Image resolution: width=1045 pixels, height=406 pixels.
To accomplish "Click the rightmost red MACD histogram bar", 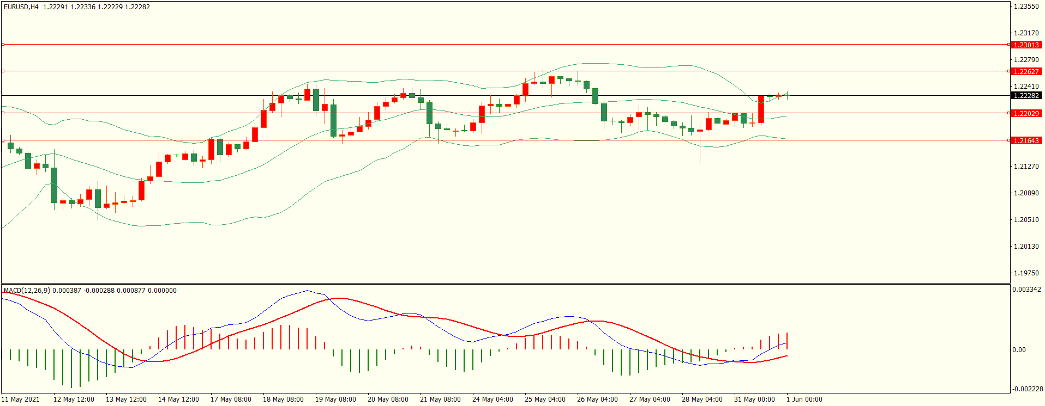I will tap(787, 341).
